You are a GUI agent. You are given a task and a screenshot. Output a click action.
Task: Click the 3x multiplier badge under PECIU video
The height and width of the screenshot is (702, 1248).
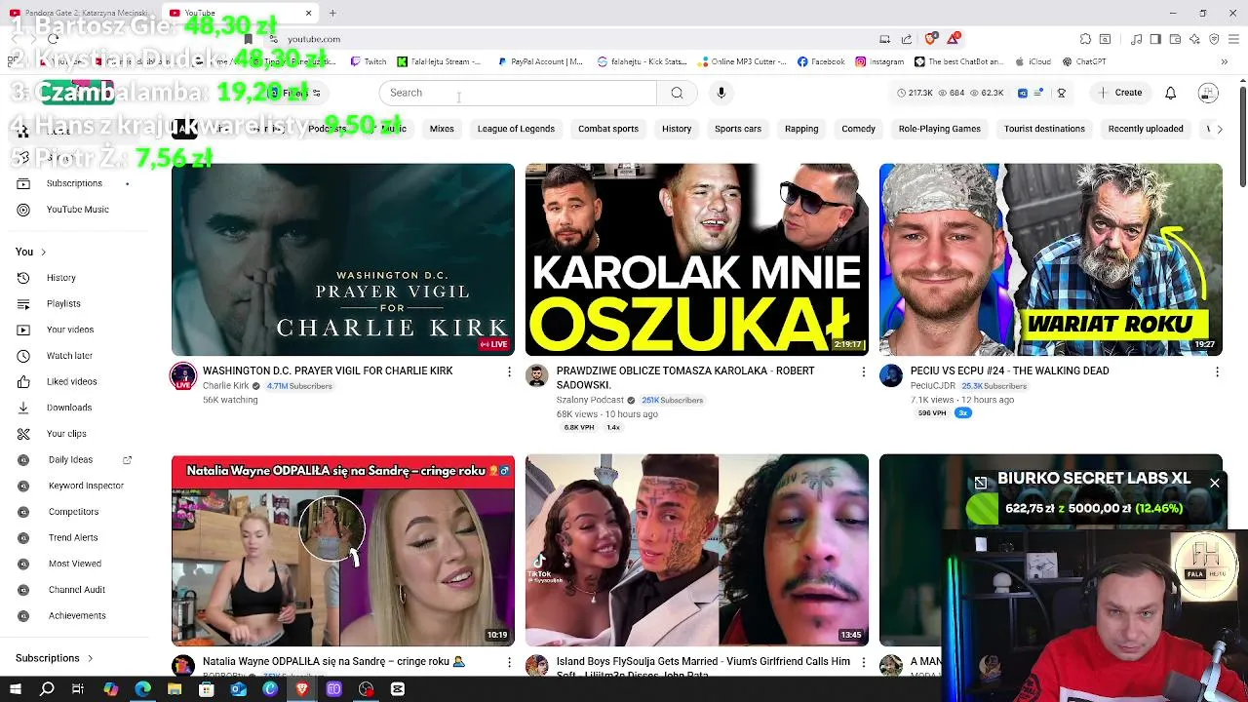962,413
